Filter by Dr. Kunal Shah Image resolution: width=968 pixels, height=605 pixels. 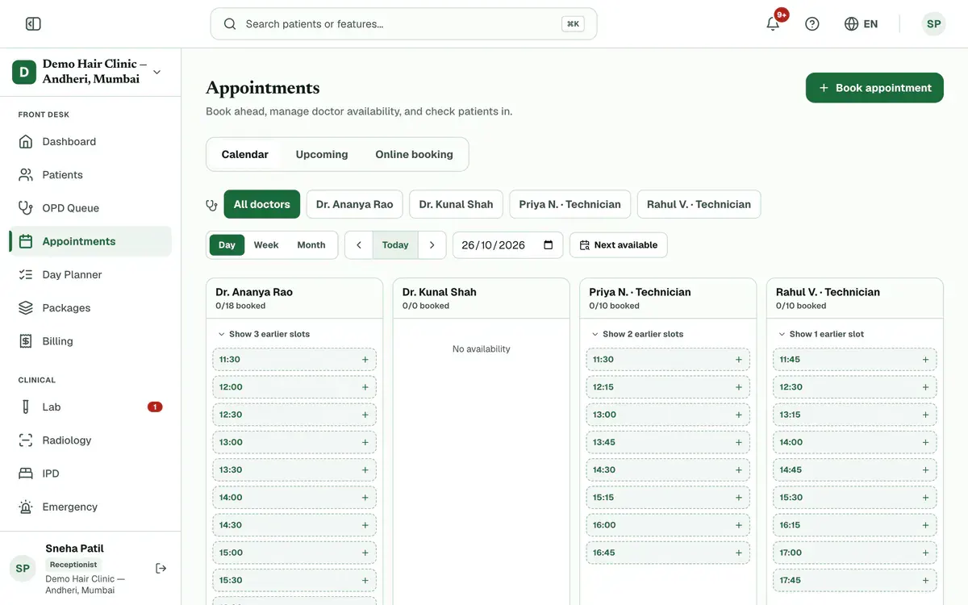click(457, 204)
